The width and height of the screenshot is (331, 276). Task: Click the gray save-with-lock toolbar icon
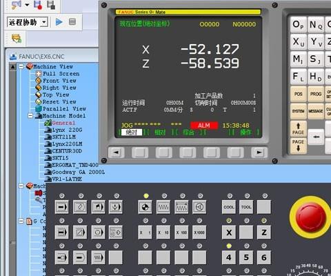pyautogui.click(x=51, y=5)
